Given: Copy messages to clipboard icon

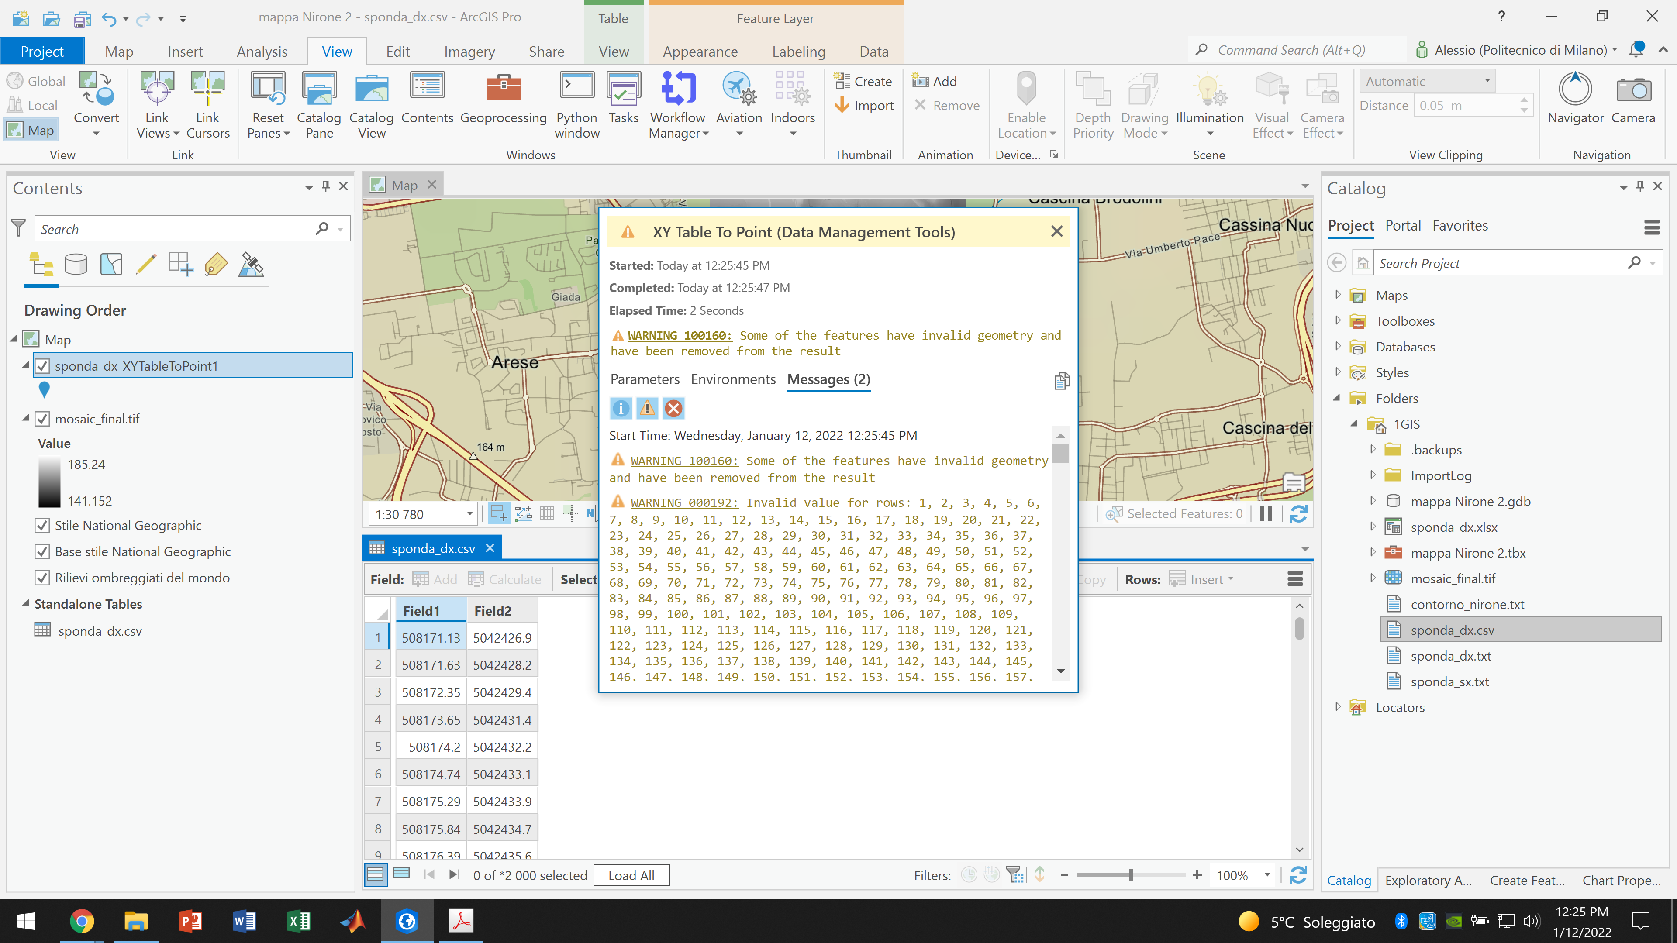Looking at the screenshot, I should (1061, 381).
